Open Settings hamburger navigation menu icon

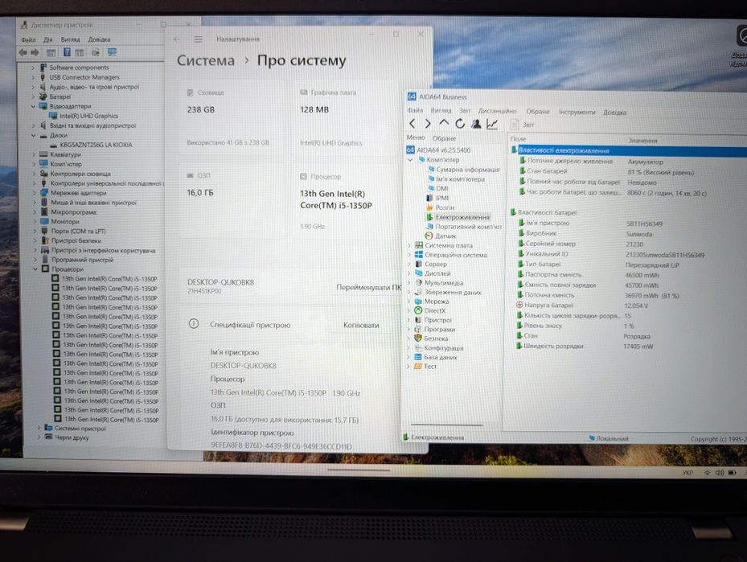pos(199,39)
